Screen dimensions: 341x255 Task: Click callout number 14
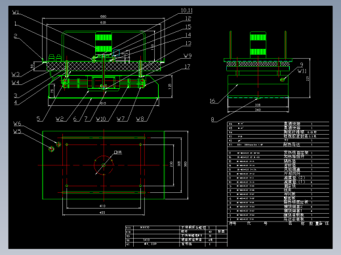pos(188,35)
